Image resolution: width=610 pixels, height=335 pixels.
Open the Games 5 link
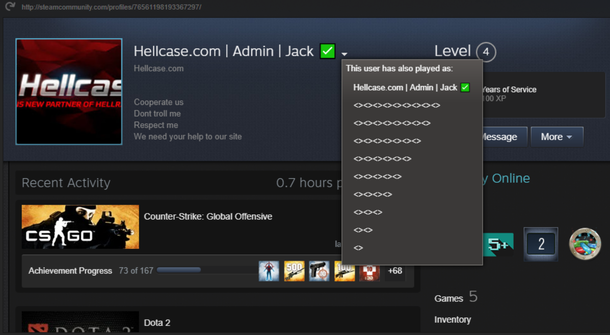coord(456,297)
